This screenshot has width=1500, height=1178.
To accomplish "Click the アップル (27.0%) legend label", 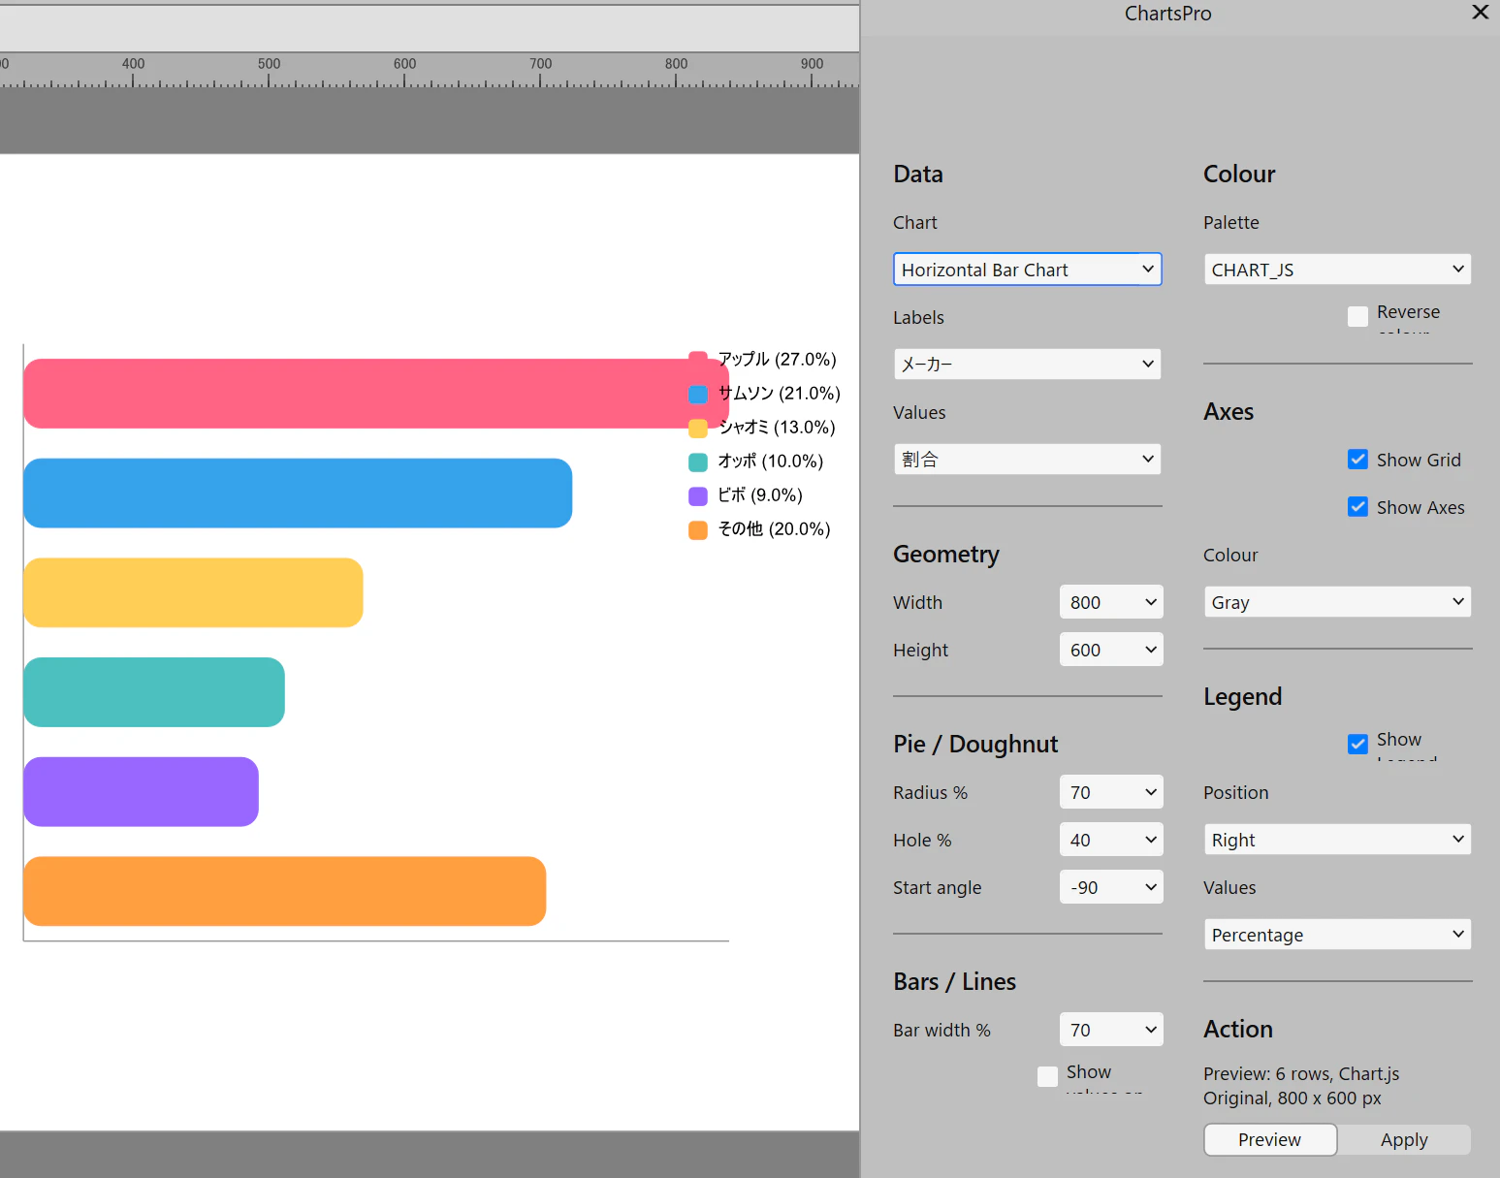I will [777, 359].
